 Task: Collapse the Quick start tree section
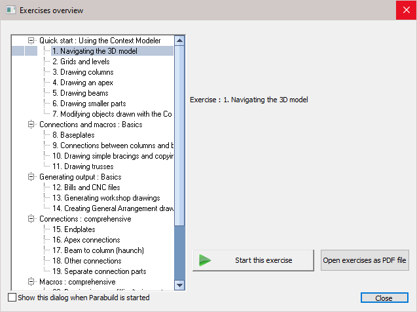click(x=31, y=41)
